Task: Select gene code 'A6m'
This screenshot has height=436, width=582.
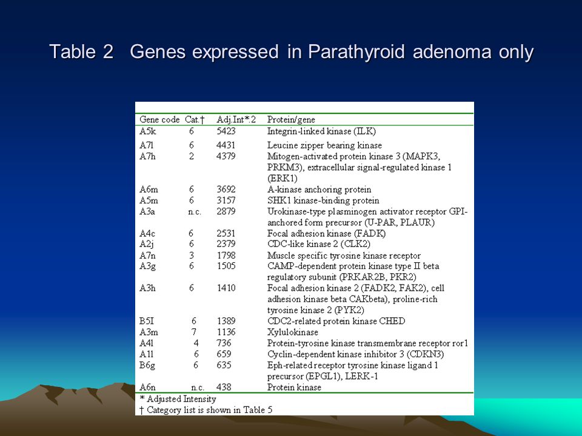Action: pos(149,190)
